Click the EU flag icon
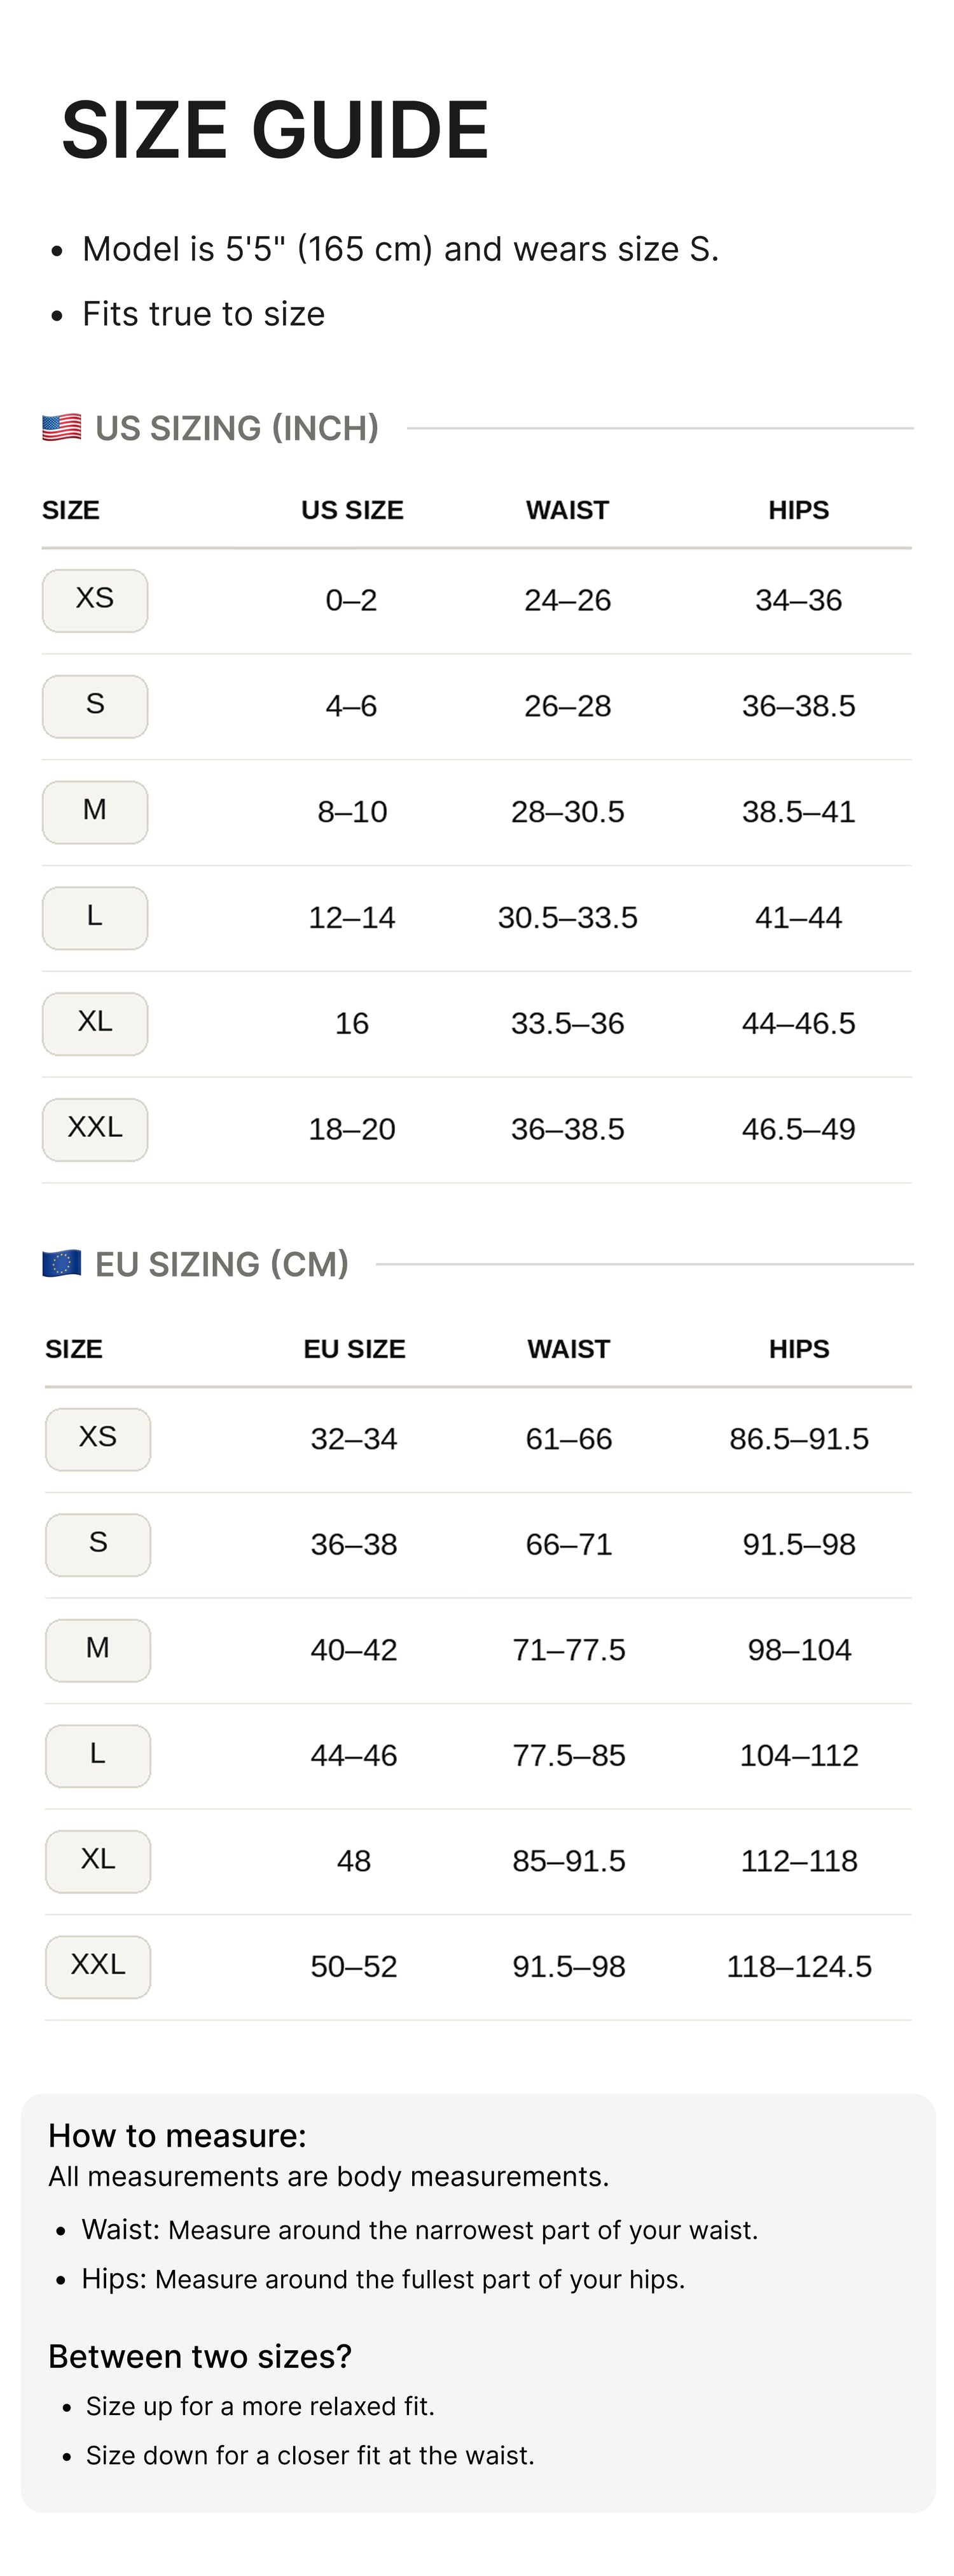This screenshot has height=2576, width=954. click(x=62, y=1264)
